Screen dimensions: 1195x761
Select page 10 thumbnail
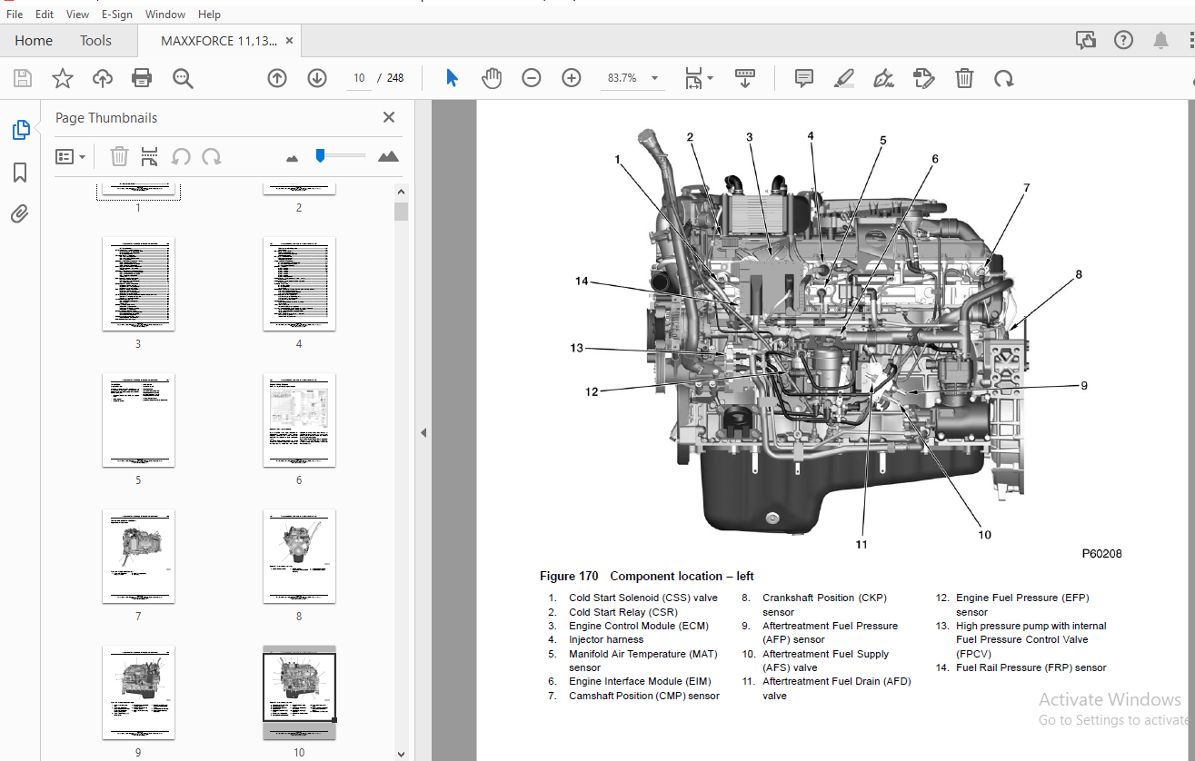[299, 693]
